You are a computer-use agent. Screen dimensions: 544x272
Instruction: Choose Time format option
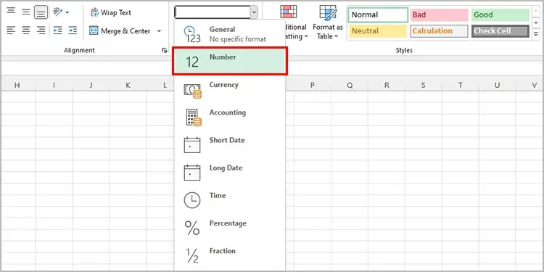point(230,200)
